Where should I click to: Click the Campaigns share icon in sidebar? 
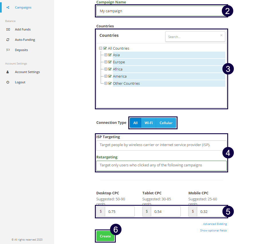click(x=8, y=7)
